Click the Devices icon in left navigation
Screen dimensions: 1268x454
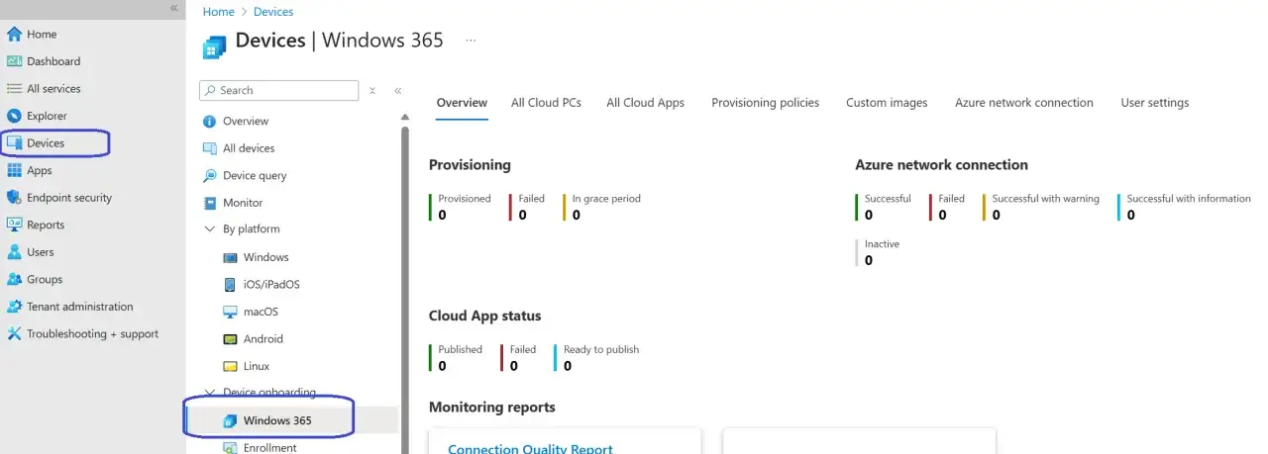click(14, 143)
